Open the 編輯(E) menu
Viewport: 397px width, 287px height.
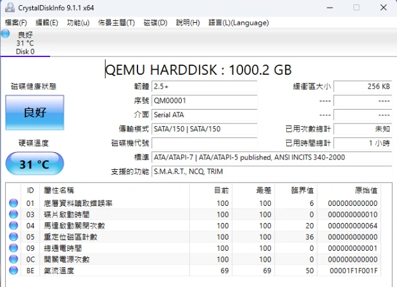[x=47, y=22]
